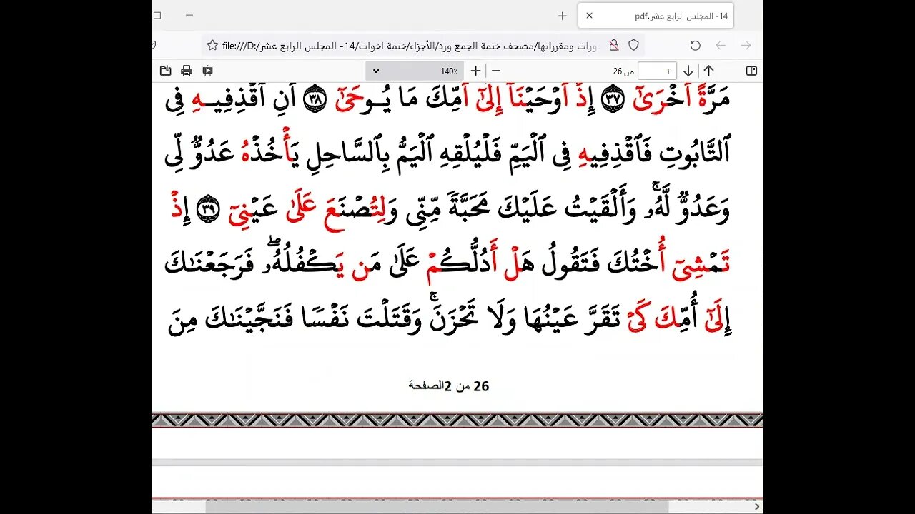
Task: Click the horizontal scrollbar thumb
Action: (437, 506)
